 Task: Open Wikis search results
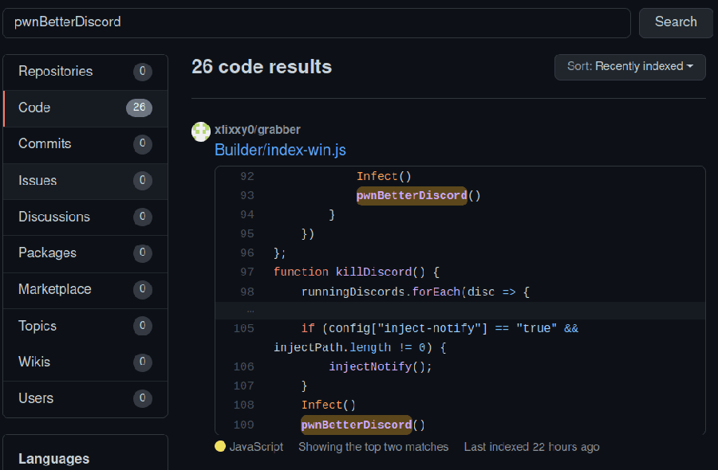tap(33, 362)
